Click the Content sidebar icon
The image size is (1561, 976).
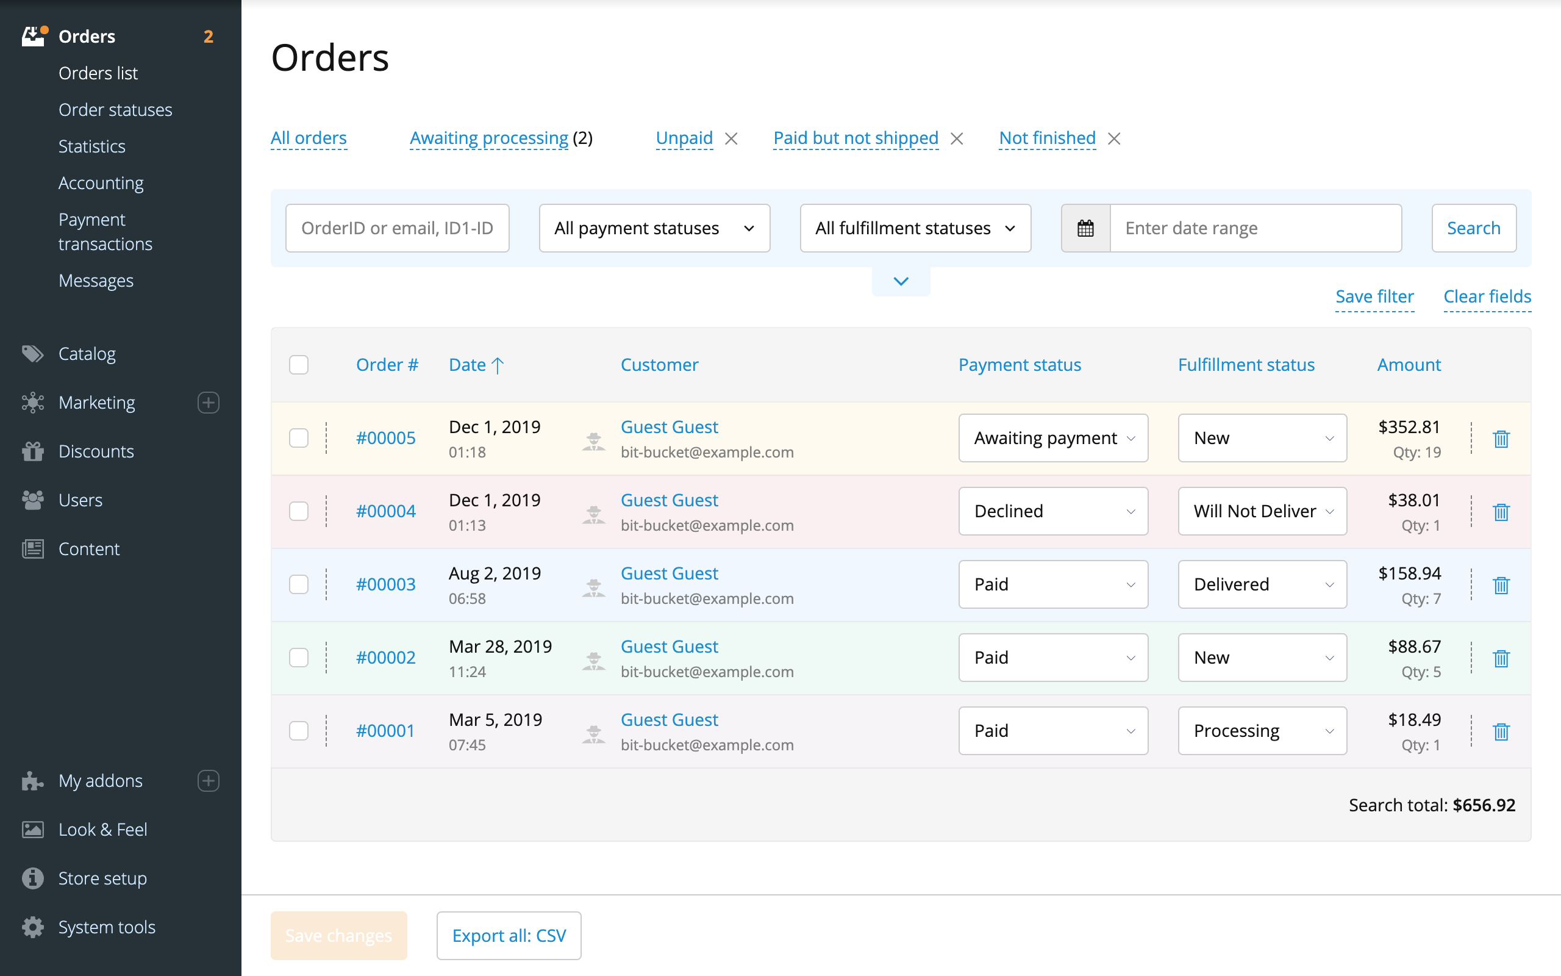tap(32, 548)
